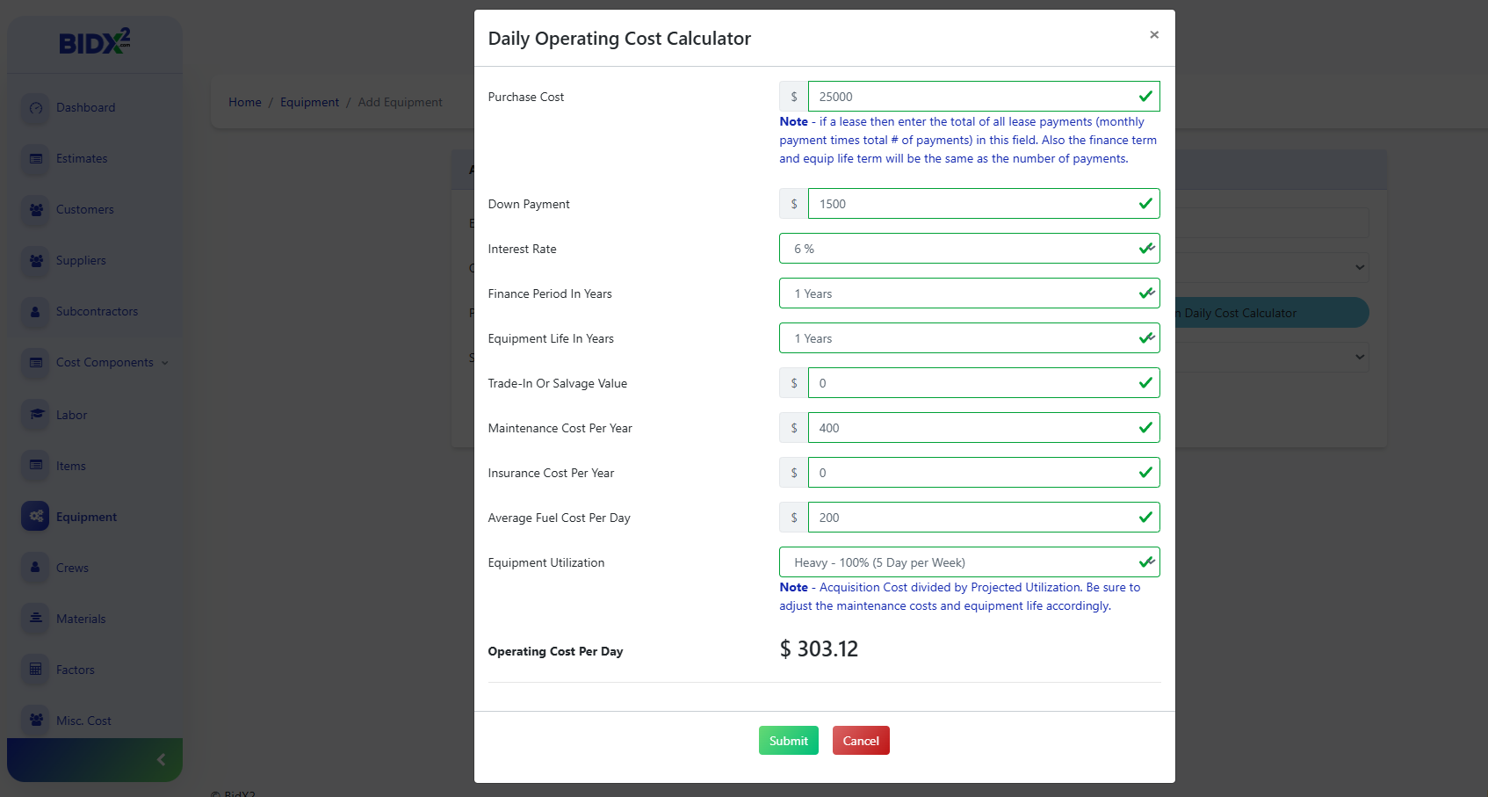This screenshot has height=797, width=1488.
Task: Select the Estimates sidebar icon
Action: click(x=81, y=158)
